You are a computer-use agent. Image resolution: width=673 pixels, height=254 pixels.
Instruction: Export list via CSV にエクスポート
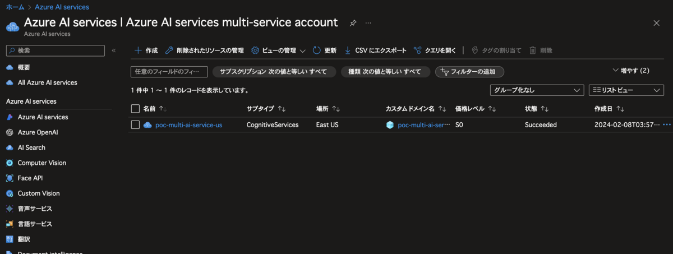[375, 50]
